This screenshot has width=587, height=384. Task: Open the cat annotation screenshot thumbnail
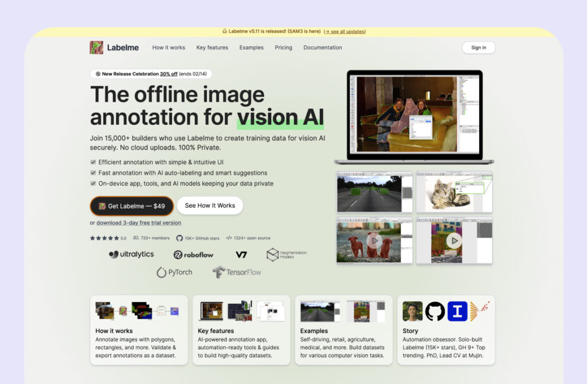tap(454, 193)
